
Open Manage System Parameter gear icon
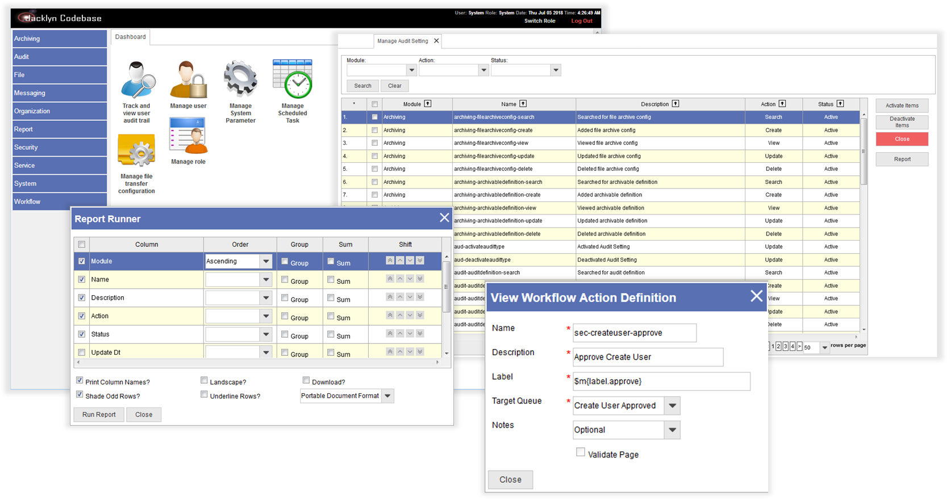[240, 79]
